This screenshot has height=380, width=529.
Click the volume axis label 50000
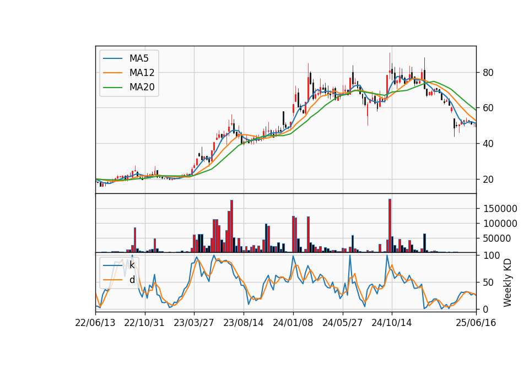coord(496,238)
